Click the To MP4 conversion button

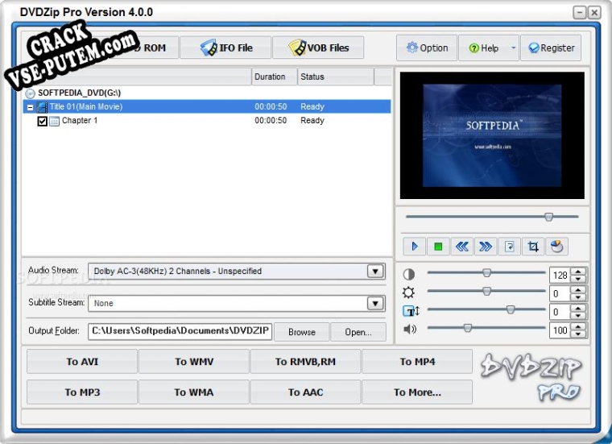pyautogui.click(x=417, y=362)
